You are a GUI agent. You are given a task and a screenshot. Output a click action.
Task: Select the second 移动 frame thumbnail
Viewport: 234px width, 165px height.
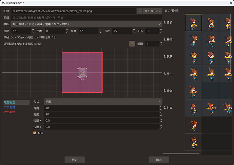[211, 40]
